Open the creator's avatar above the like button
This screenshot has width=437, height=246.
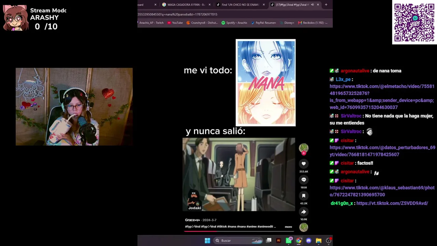point(304,148)
